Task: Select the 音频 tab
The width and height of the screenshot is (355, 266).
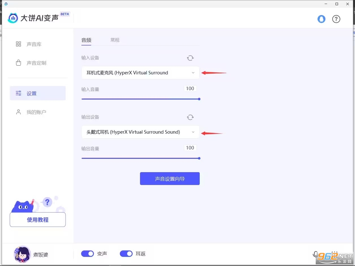Action: [86, 40]
